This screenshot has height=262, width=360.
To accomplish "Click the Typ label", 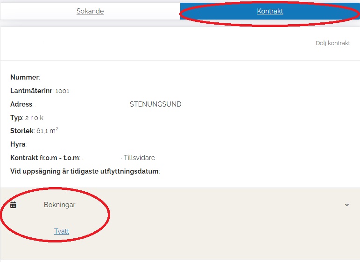I will pyautogui.click(x=16, y=118).
